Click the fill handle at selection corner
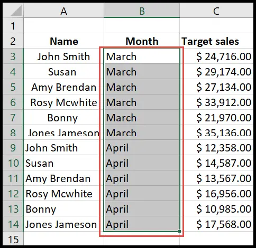The image size is (256, 248). point(179,231)
